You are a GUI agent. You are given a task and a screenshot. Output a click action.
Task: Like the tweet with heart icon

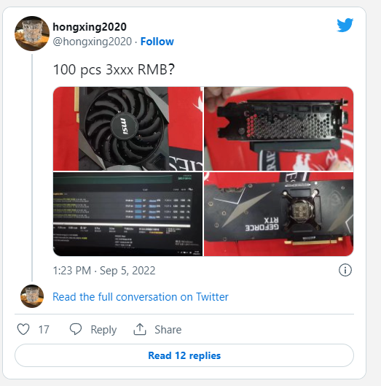pos(23,329)
